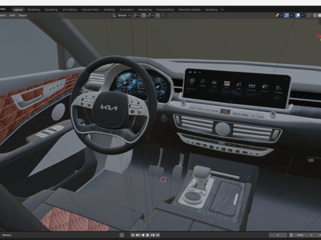The height and width of the screenshot is (240, 321).
Task: Open the pivot point dropdown
Action: (136, 15)
